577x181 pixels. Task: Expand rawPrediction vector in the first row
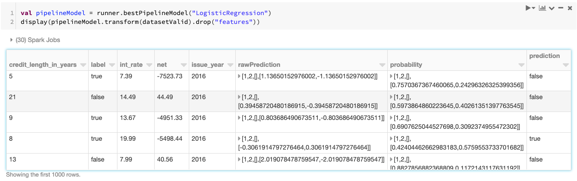point(240,77)
